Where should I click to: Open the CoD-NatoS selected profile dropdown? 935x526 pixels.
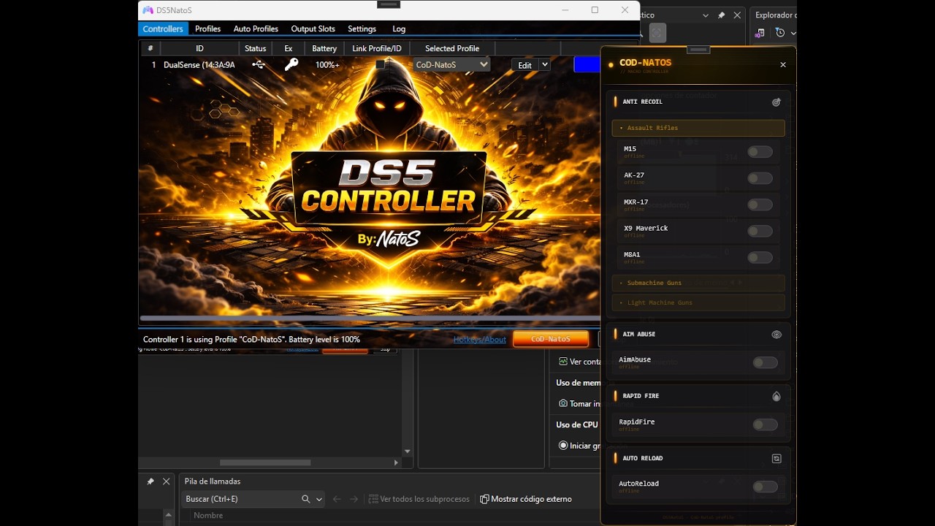(451, 64)
